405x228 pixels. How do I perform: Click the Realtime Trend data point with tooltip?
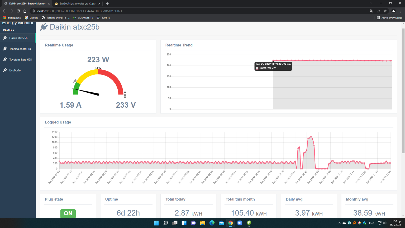pos(273,61)
